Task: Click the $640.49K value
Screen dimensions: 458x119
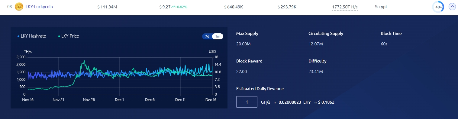Action: pyautogui.click(x=234, y=7)
